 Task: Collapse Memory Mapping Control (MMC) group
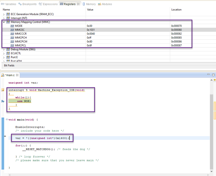[x=4, y=22]
